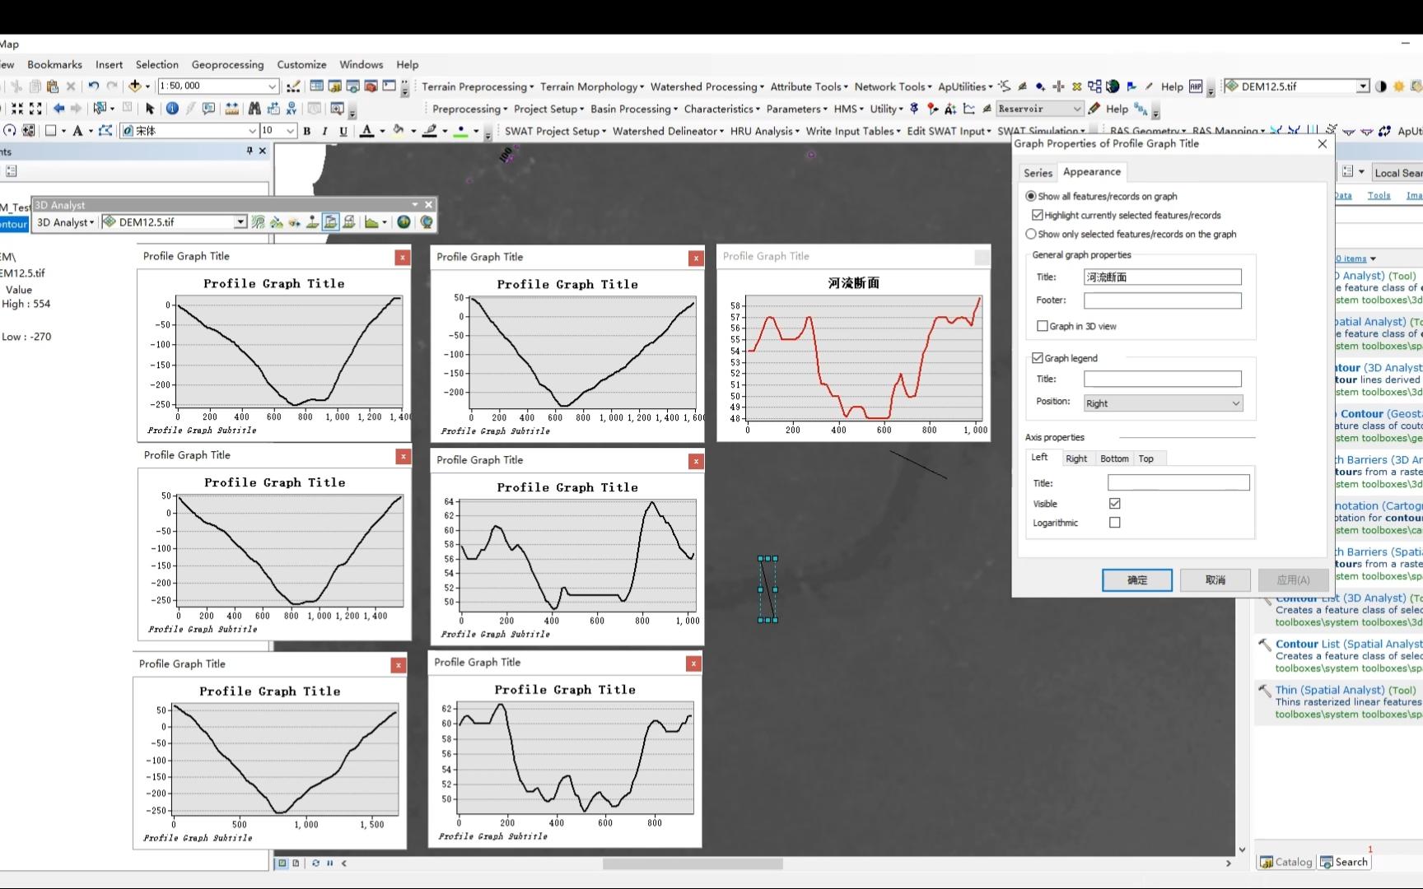Click the 取消 cancel button
This screenshot has width=1423, height=889.
click(1215, 579)
